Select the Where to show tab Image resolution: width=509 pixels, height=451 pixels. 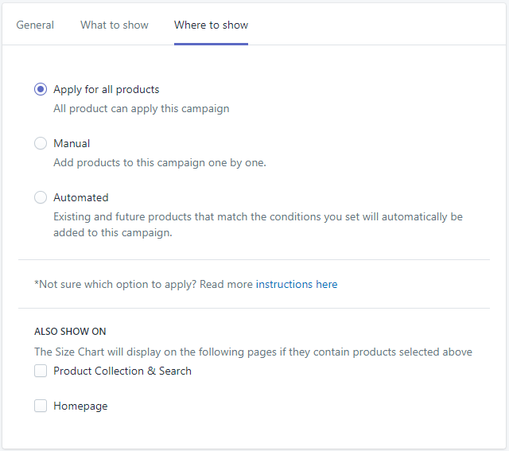(211, 25)
